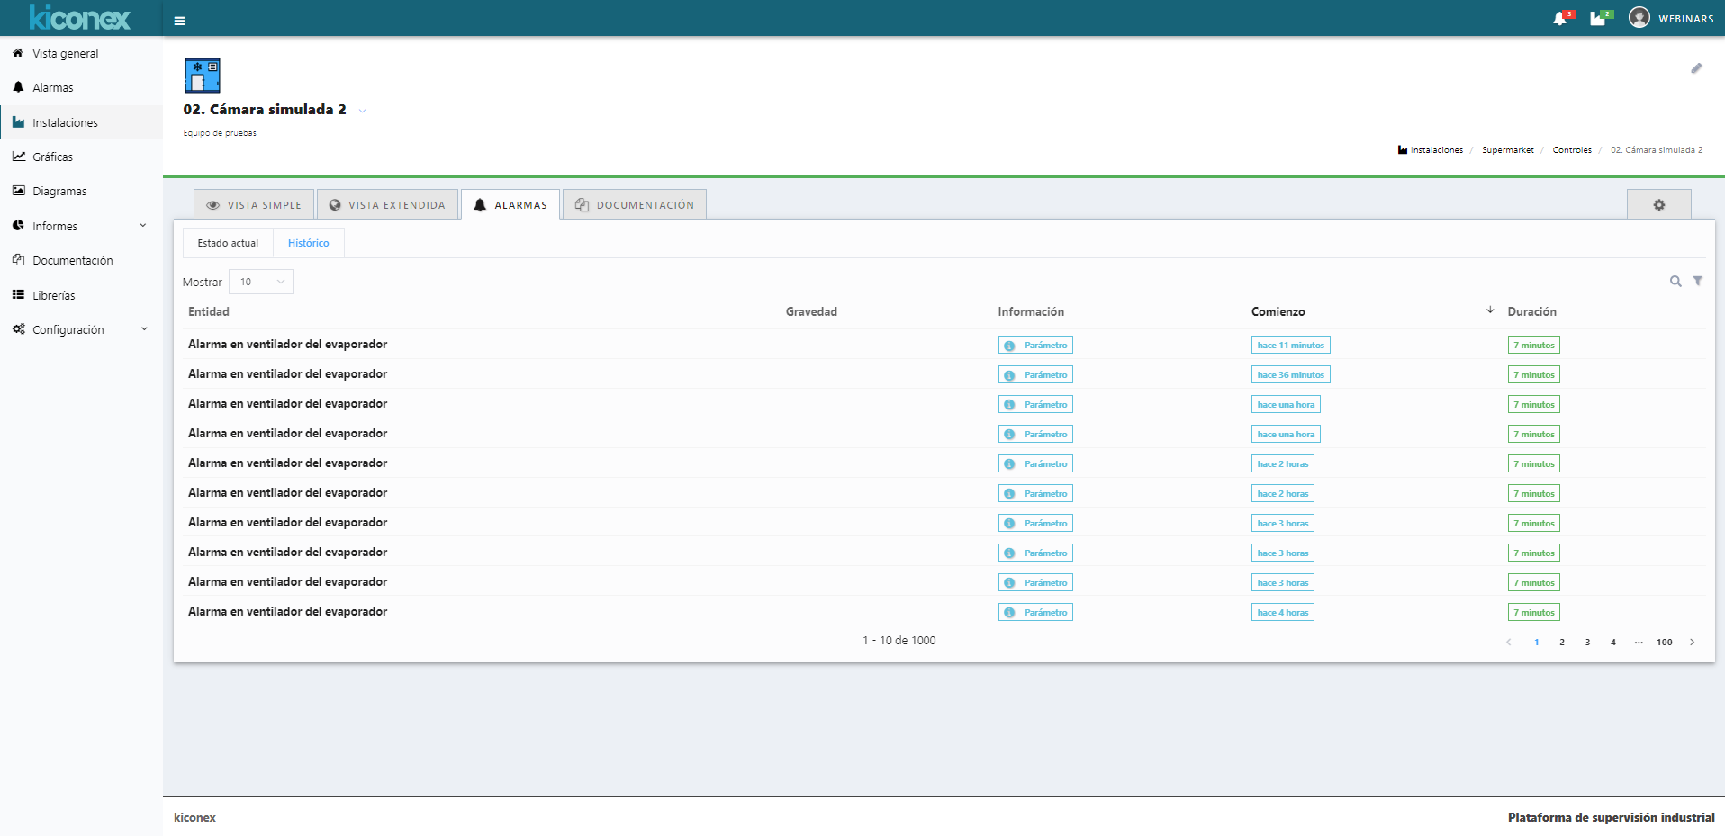This screenshot has width=1725, height=836.
Task: Click the cold room device thumbnail icon
Action: [203, 76]
